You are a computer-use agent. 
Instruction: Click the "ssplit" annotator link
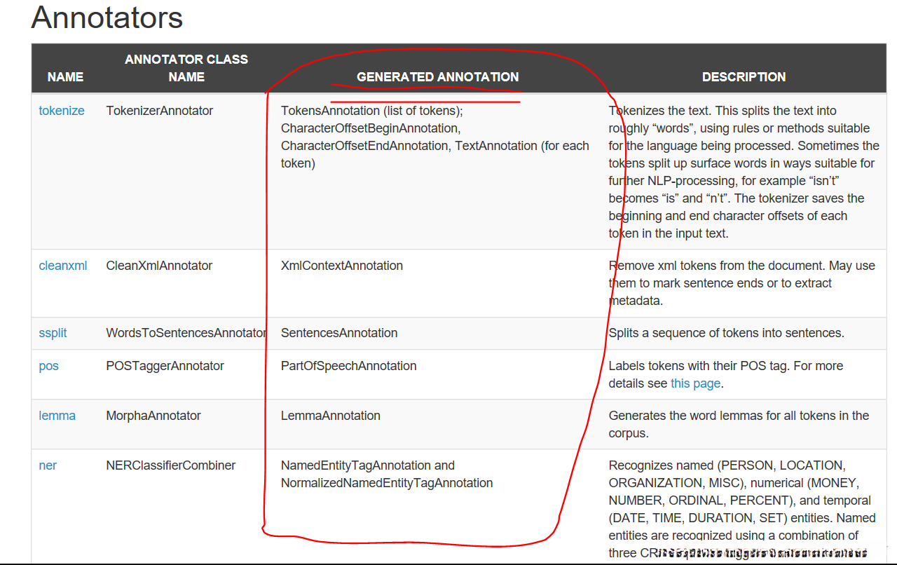click(53, 333)
